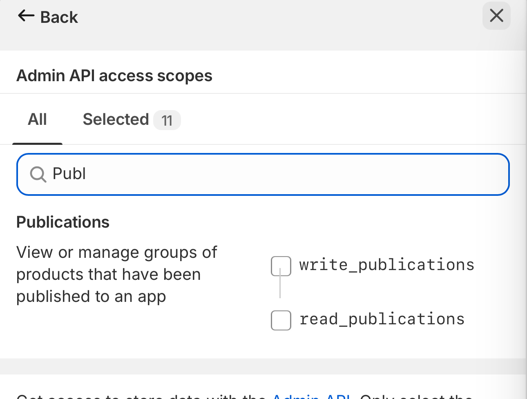Click the Publications section heading

63,222
